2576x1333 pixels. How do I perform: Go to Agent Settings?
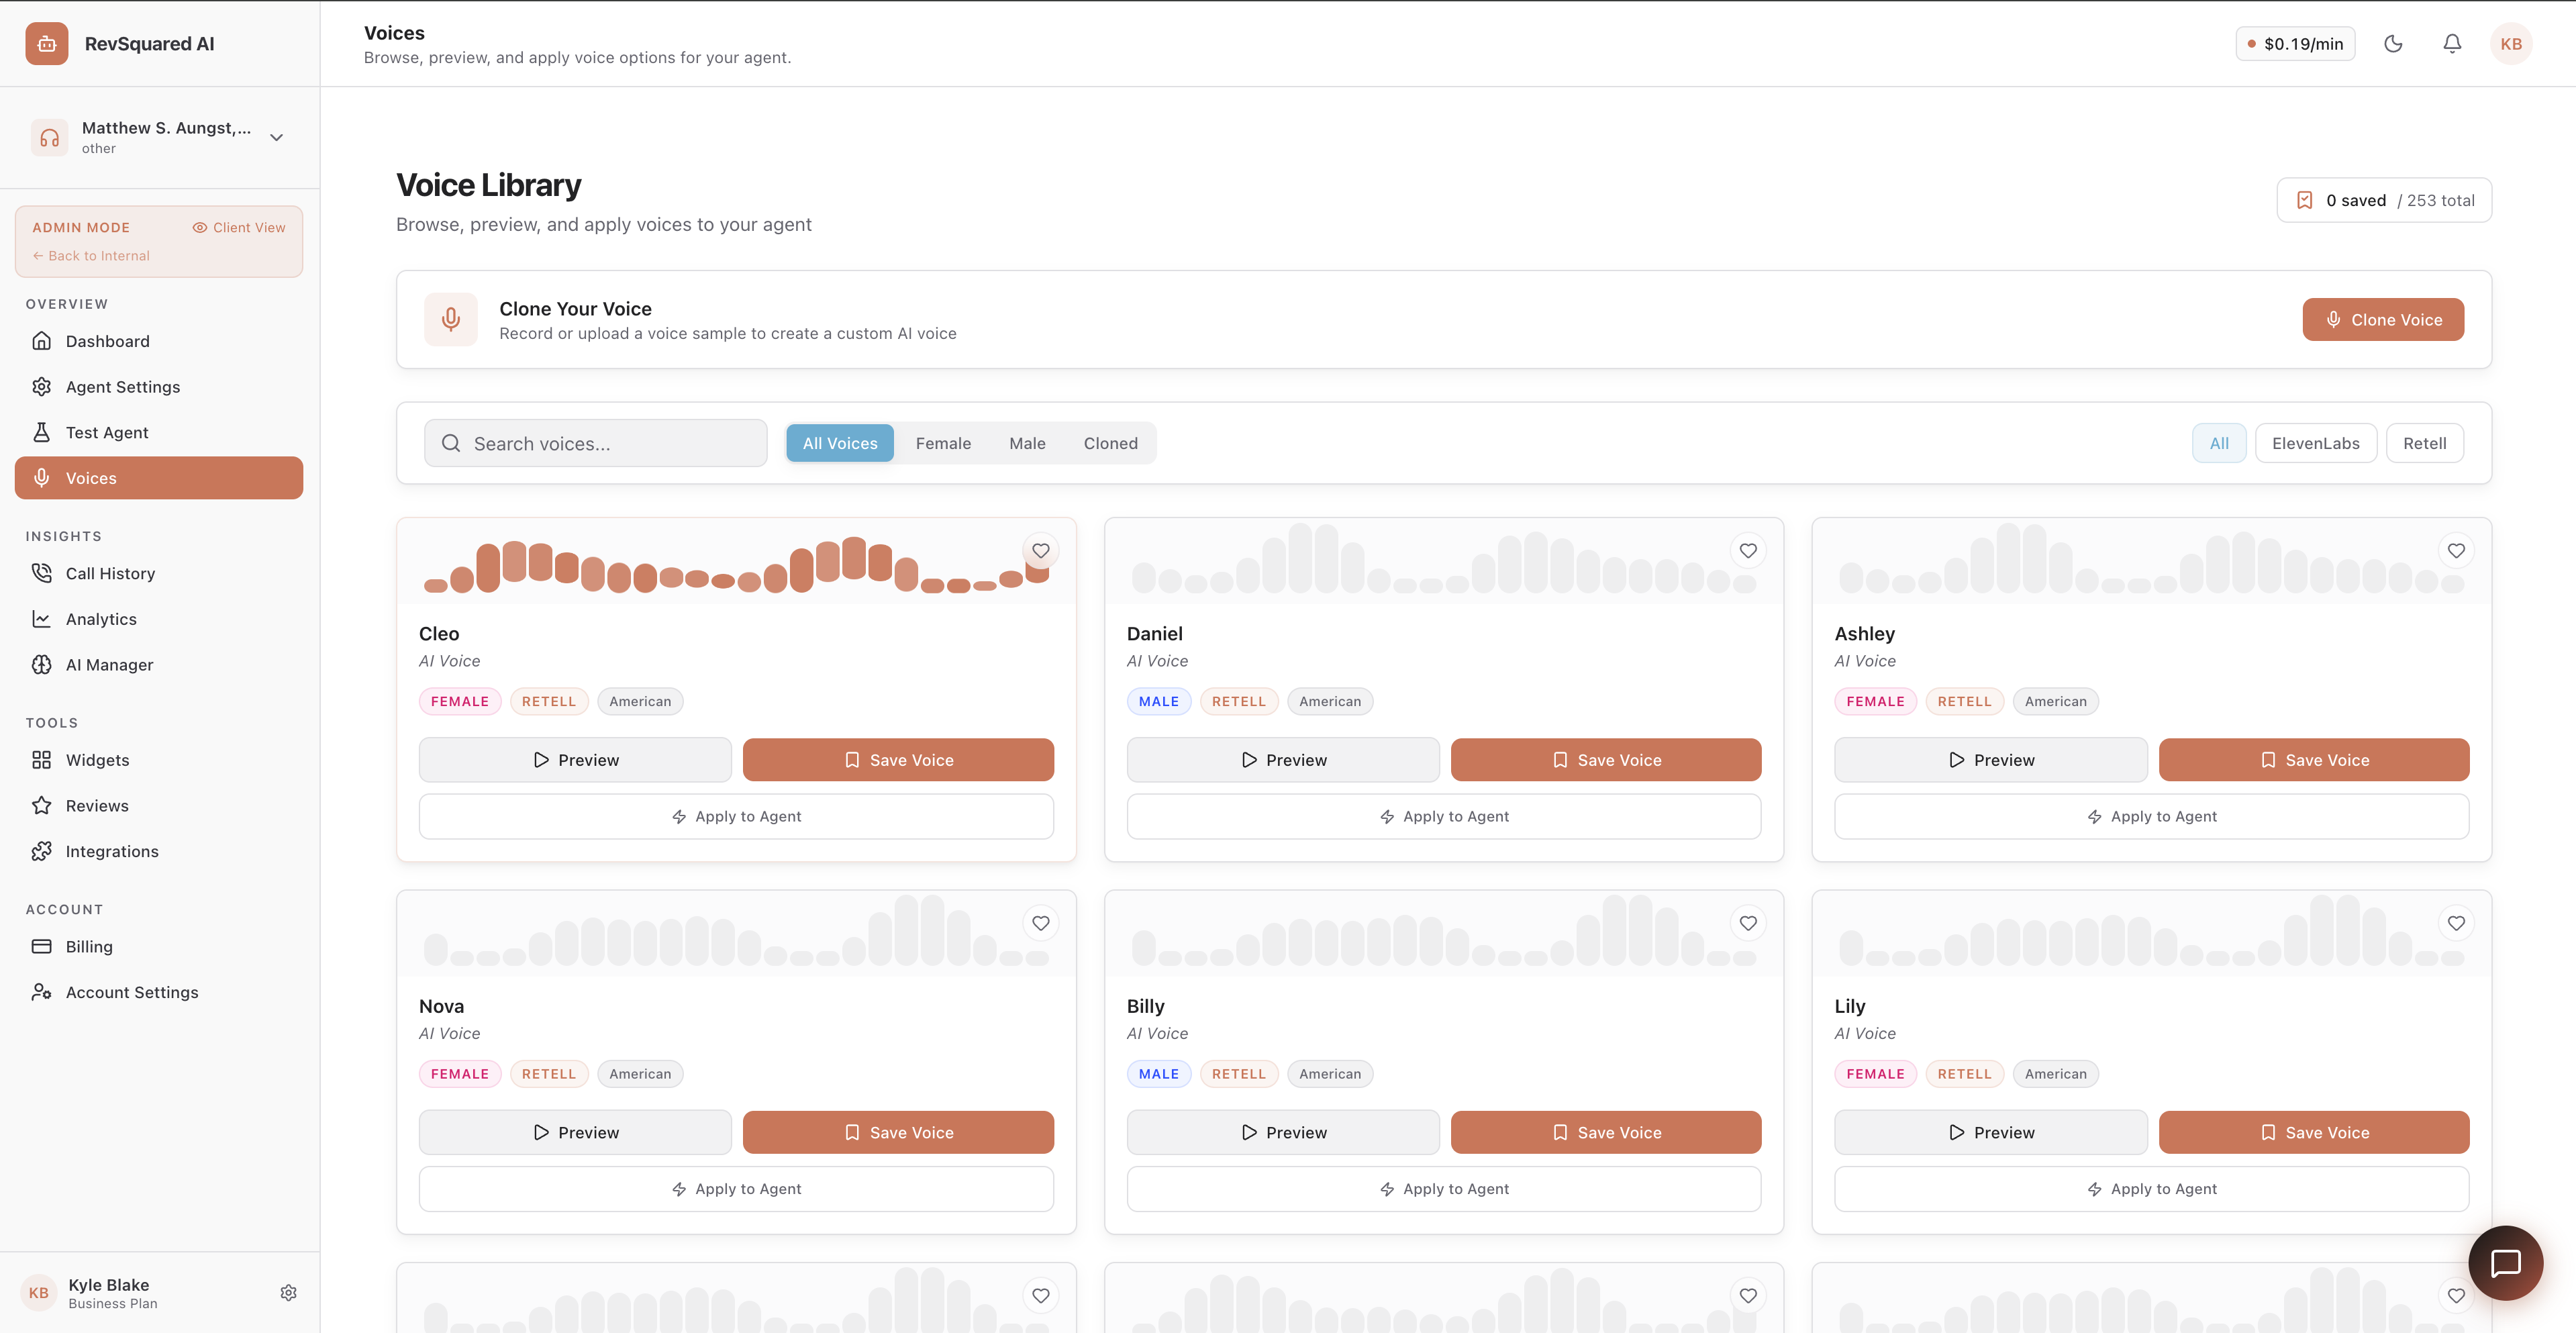pos(159,387)
